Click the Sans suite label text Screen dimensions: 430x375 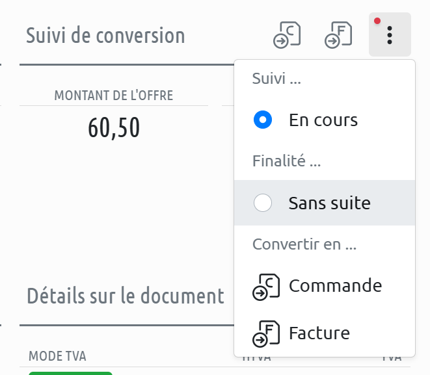[x=329, y=203]
